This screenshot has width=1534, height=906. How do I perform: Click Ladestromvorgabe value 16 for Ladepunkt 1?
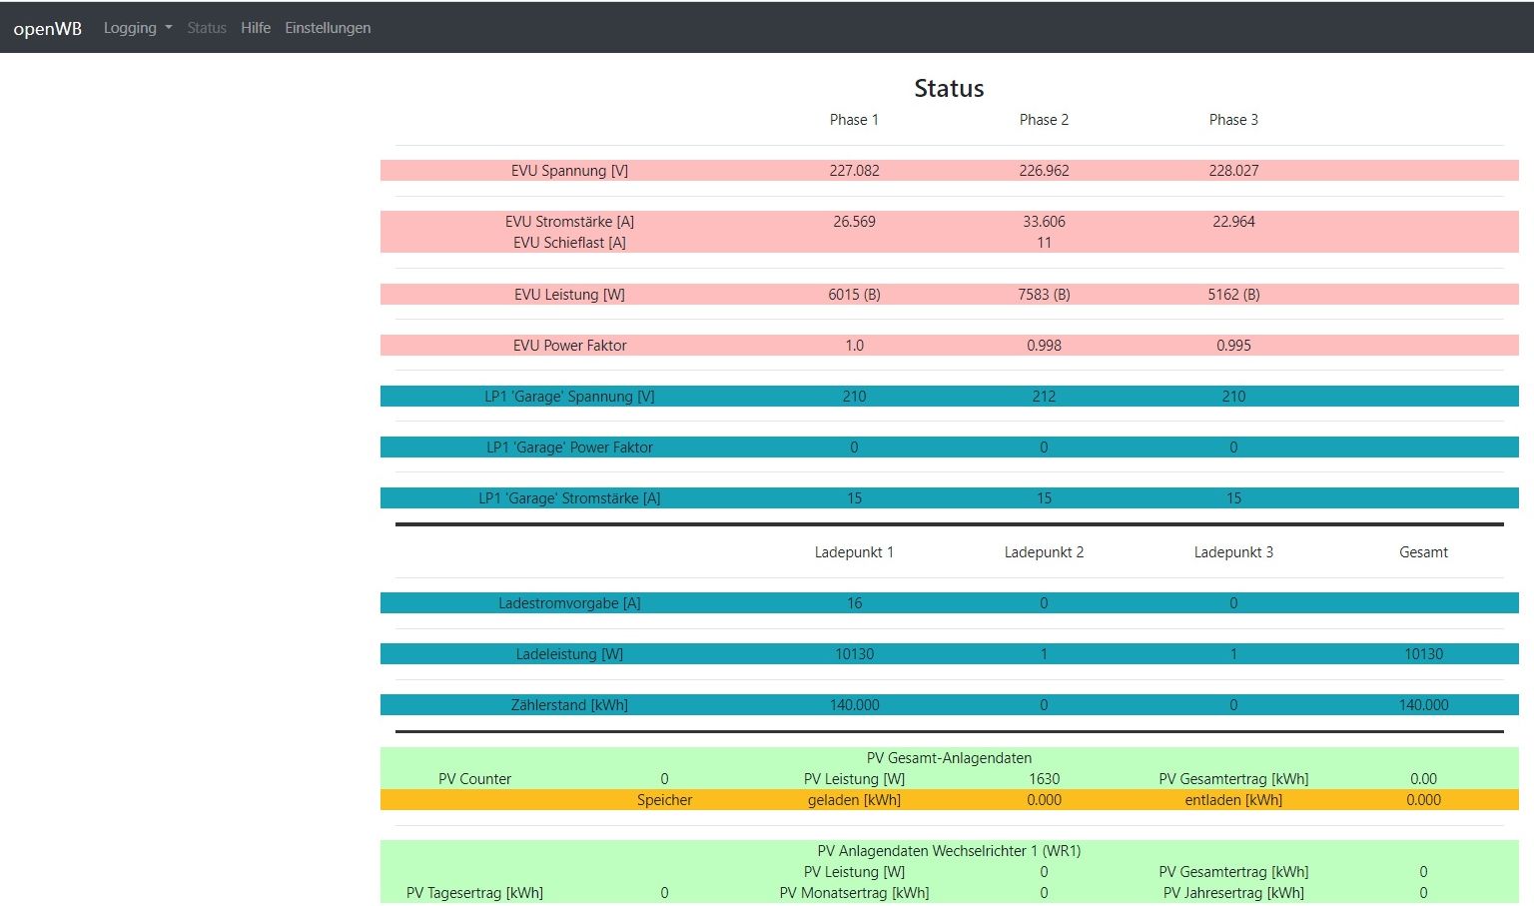click(854, 603)
